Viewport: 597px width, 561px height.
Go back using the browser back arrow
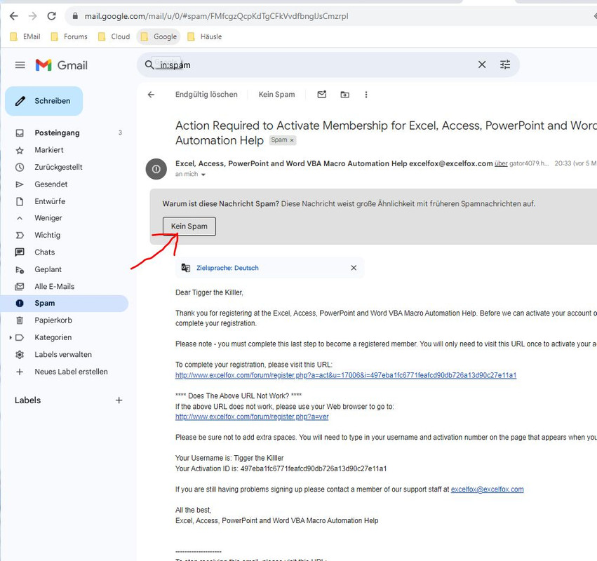[14, 16]
